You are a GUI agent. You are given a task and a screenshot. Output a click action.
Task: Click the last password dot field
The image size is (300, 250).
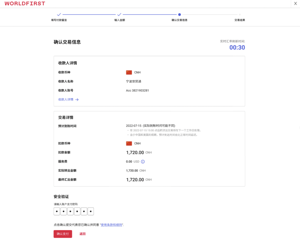coord(91,211)
